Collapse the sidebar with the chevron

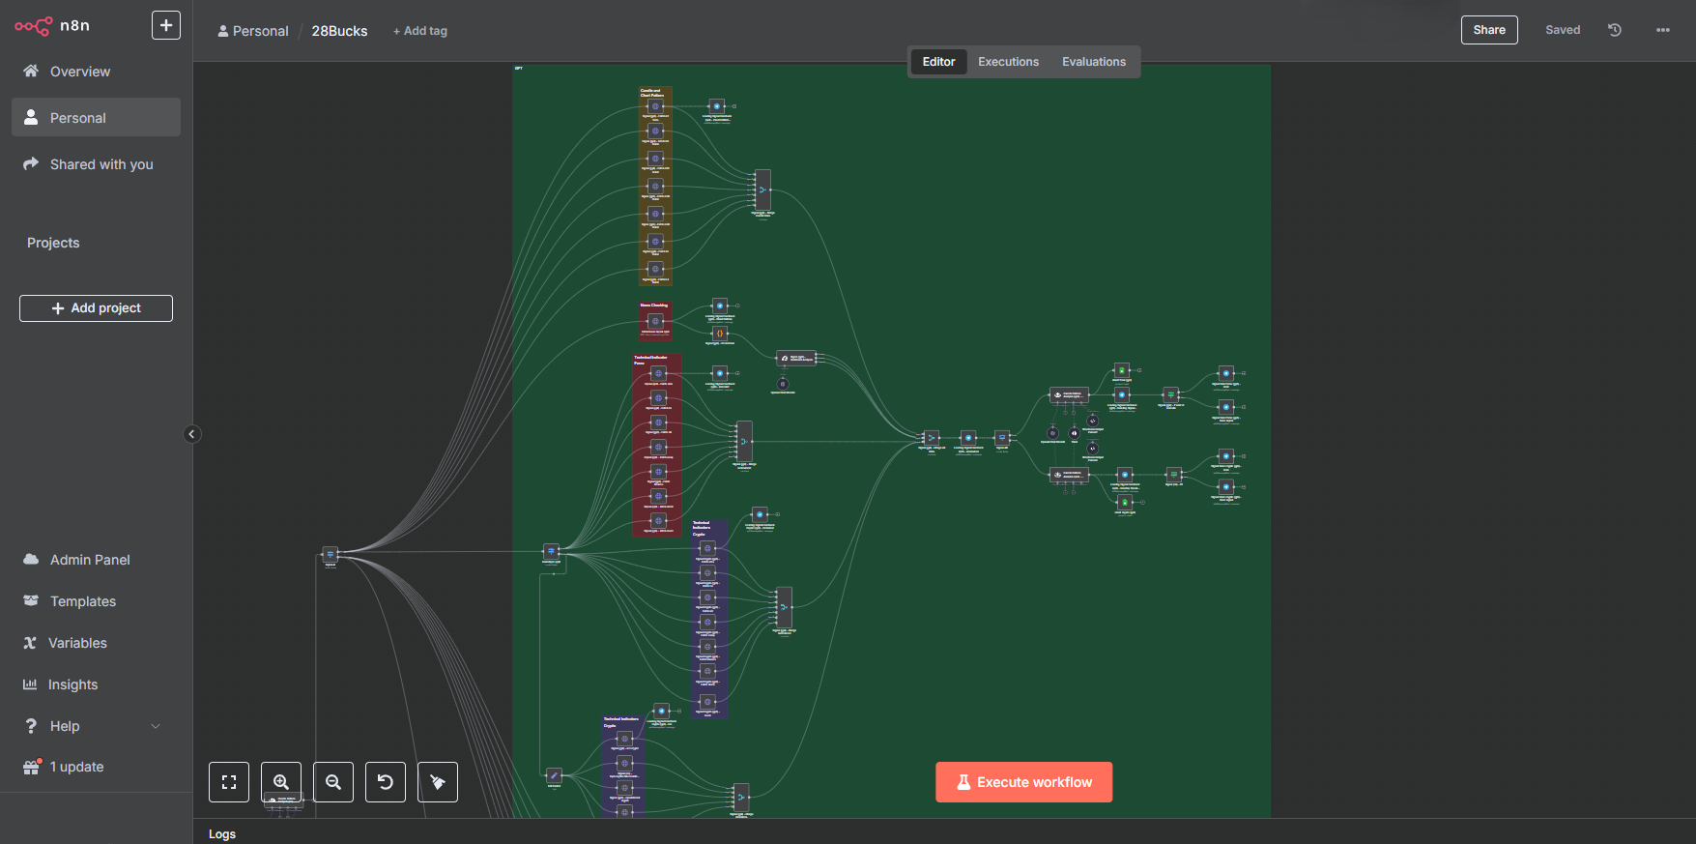[x=191, y=434]
